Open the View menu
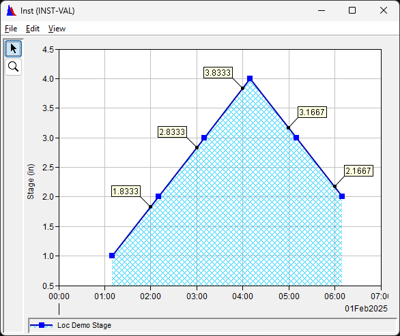Image resolution: width=400 pixels, height=336 pixels. [x=57, y=29]
